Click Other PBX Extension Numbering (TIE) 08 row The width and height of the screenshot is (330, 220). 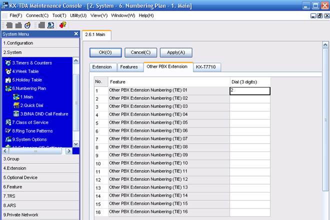pyautogui.click(x=169, y=147)
